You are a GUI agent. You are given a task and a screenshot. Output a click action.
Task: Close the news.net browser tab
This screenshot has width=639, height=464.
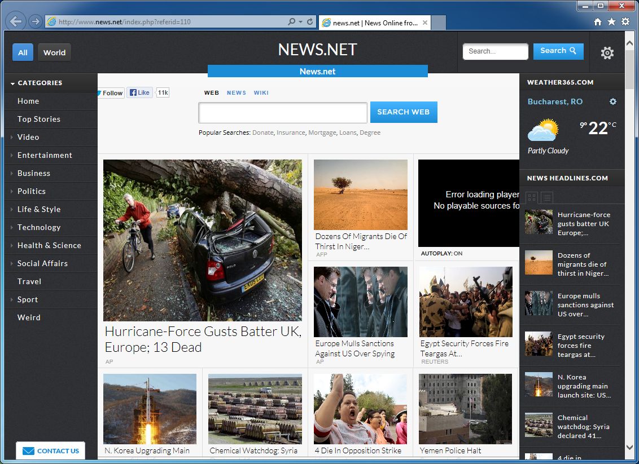(x=425, y=23)
